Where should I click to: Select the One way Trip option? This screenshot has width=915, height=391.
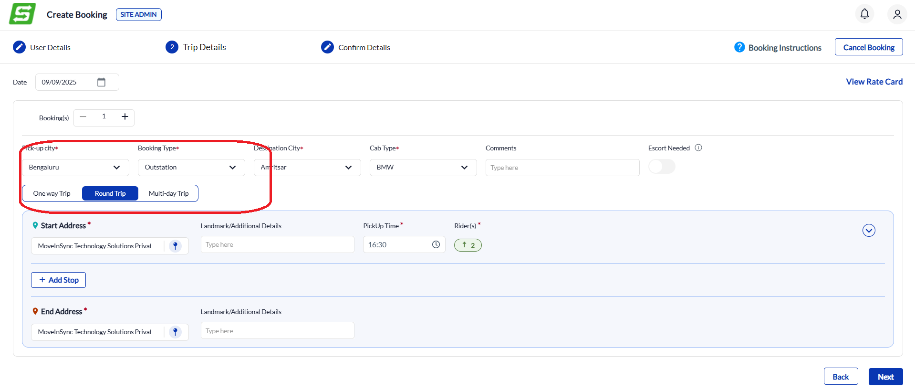[x=52, y=193]
